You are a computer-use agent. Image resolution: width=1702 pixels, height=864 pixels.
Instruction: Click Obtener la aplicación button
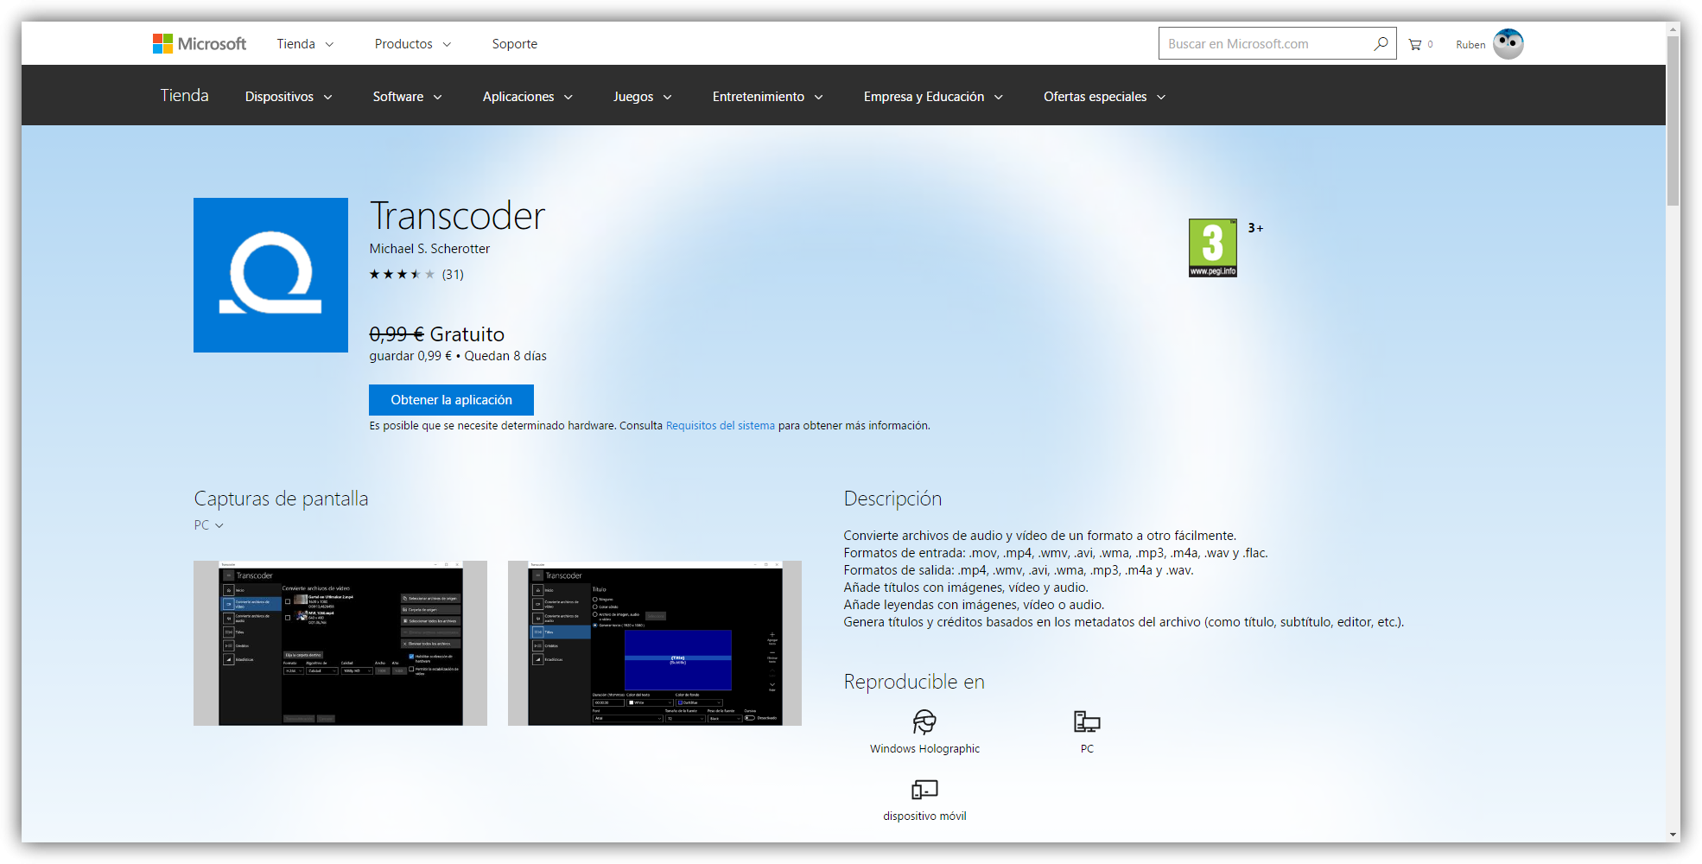coord(451,400)
